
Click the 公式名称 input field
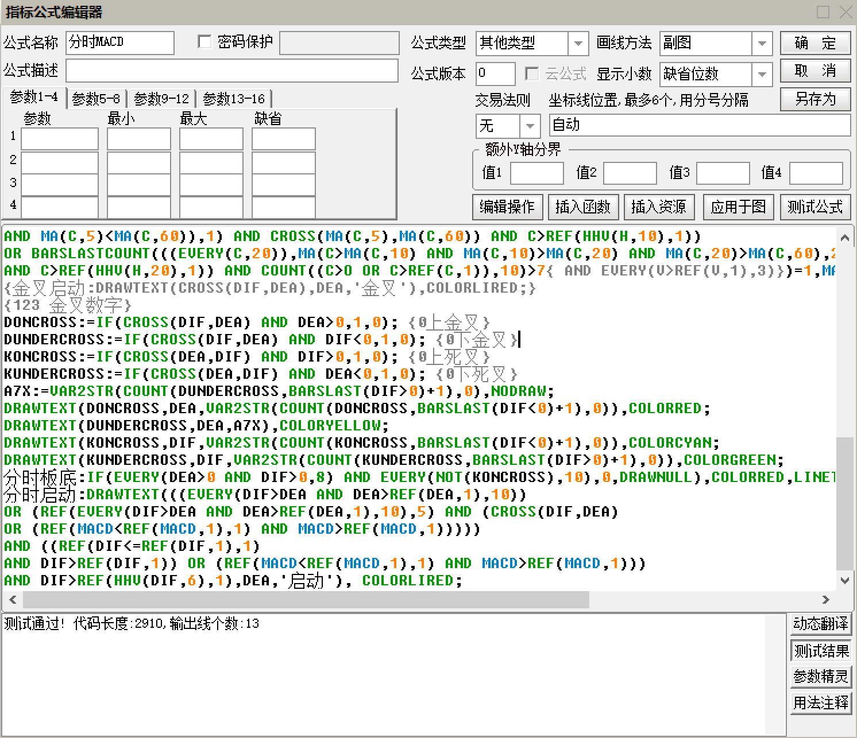pos(120,43)
